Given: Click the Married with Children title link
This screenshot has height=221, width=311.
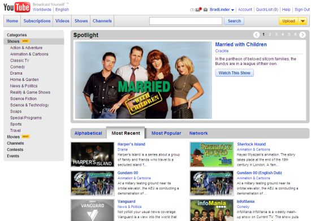Looking at the screenshot, I should coord(241,45).
